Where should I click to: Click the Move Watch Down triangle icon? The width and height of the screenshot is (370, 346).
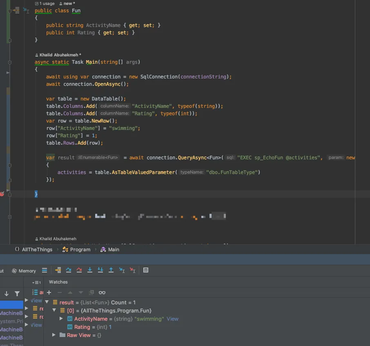[81, 292]
